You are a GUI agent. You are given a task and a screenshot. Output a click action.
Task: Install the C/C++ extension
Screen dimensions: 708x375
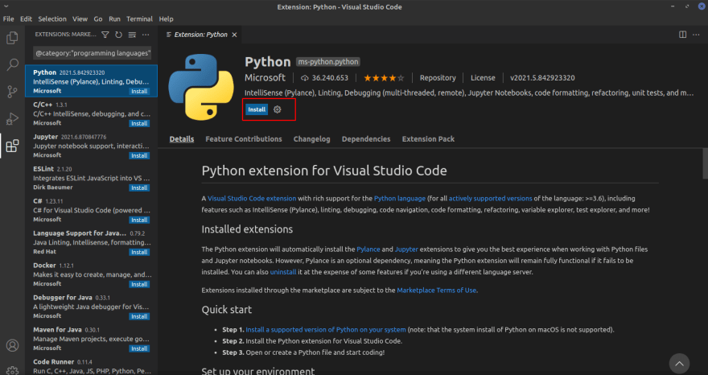[x=139, y=123]
